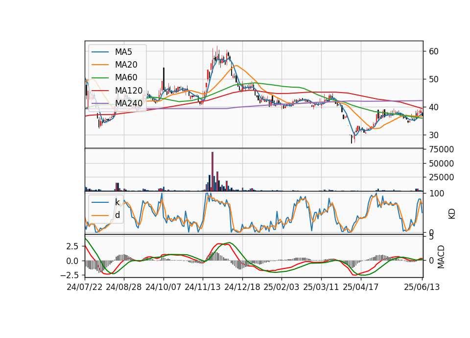Click the tallest volume bar in November

pyautogui.click(x=212, y=171)
